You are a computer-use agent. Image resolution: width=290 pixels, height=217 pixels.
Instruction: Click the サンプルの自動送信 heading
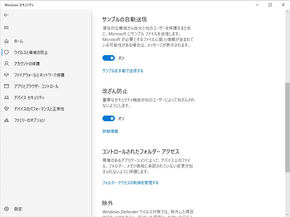[124, 19]
